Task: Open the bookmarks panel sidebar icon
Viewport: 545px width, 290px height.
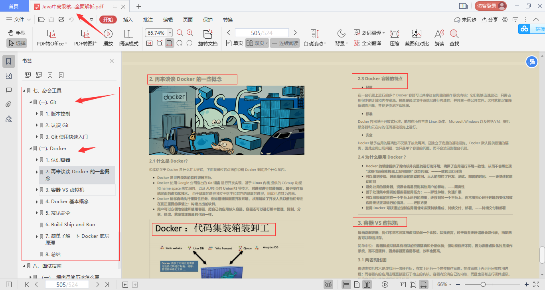Action: coord(9,61)
